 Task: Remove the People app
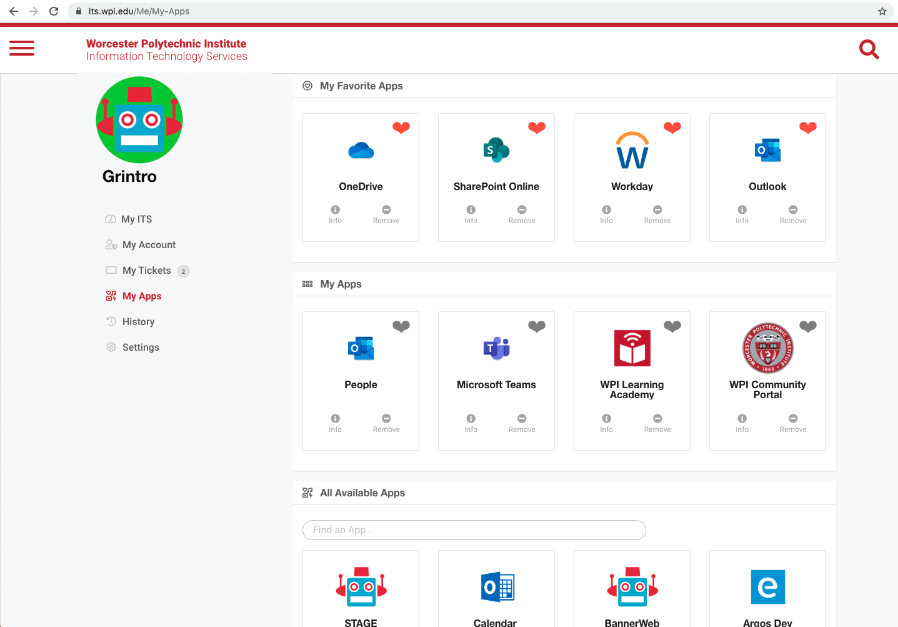point(386,423)
